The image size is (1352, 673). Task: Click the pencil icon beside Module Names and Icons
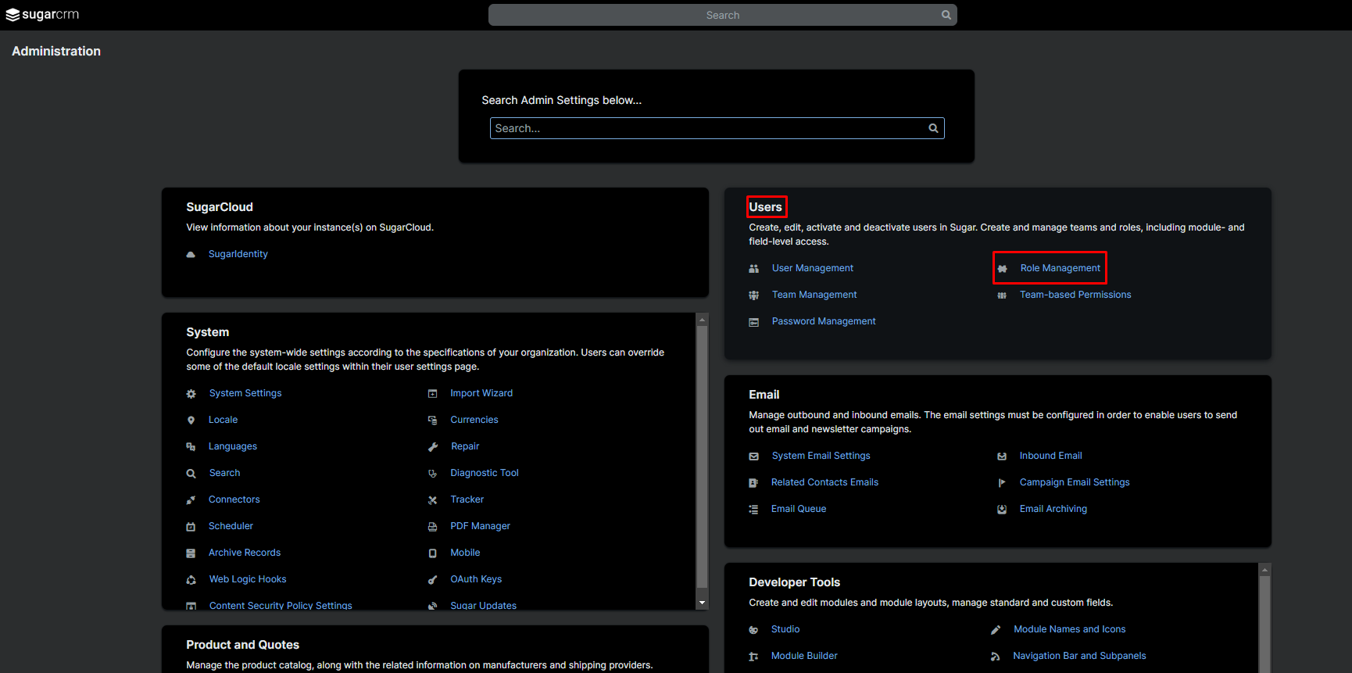point(995,630)
